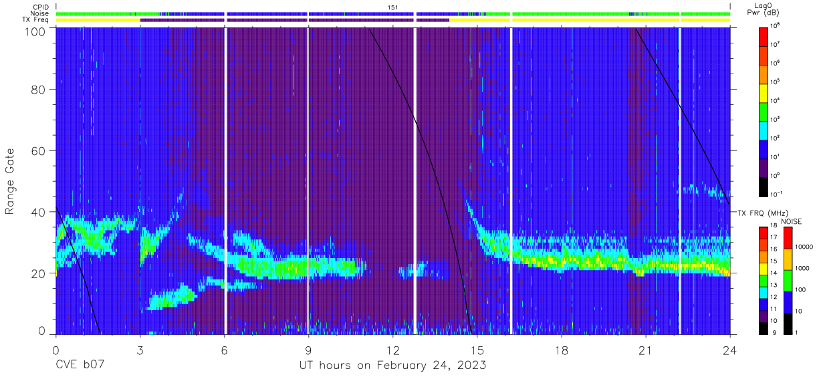Image resolution: width=821 pixels, height=379 pixels.
Task: Click the 'Range Gate' y-axis title
Action: (x=10, y=182)
